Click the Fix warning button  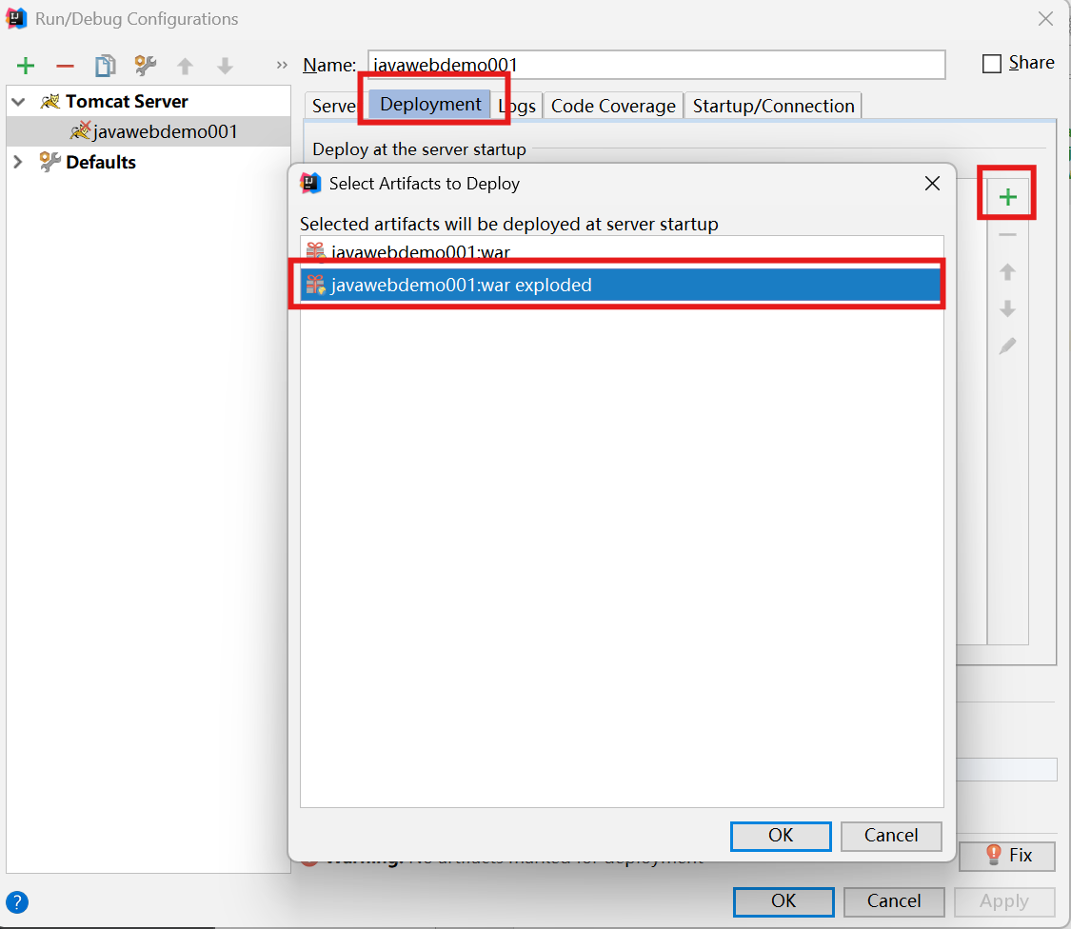pyautogui.click(x=1007, y=855)
